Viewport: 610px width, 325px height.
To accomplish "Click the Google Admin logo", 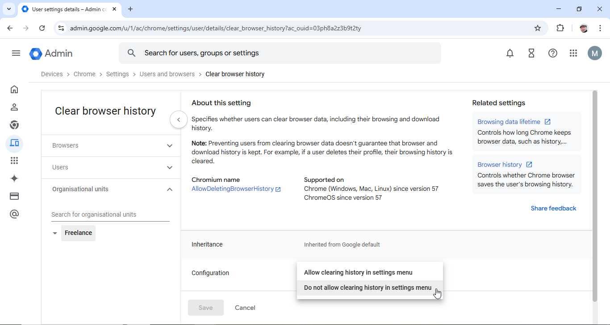I will pos(51,53).
